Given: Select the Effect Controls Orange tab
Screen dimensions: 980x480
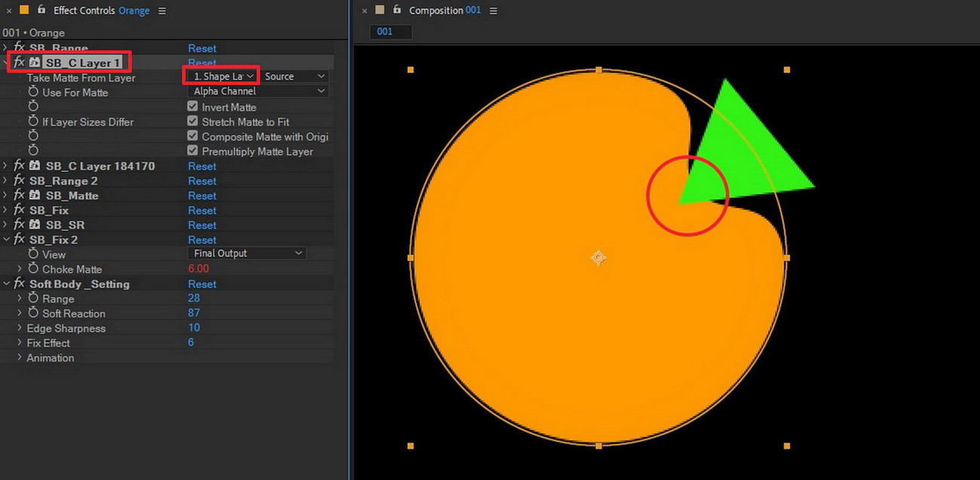Looking at the screenshot, I should click(x=102, y=11).
